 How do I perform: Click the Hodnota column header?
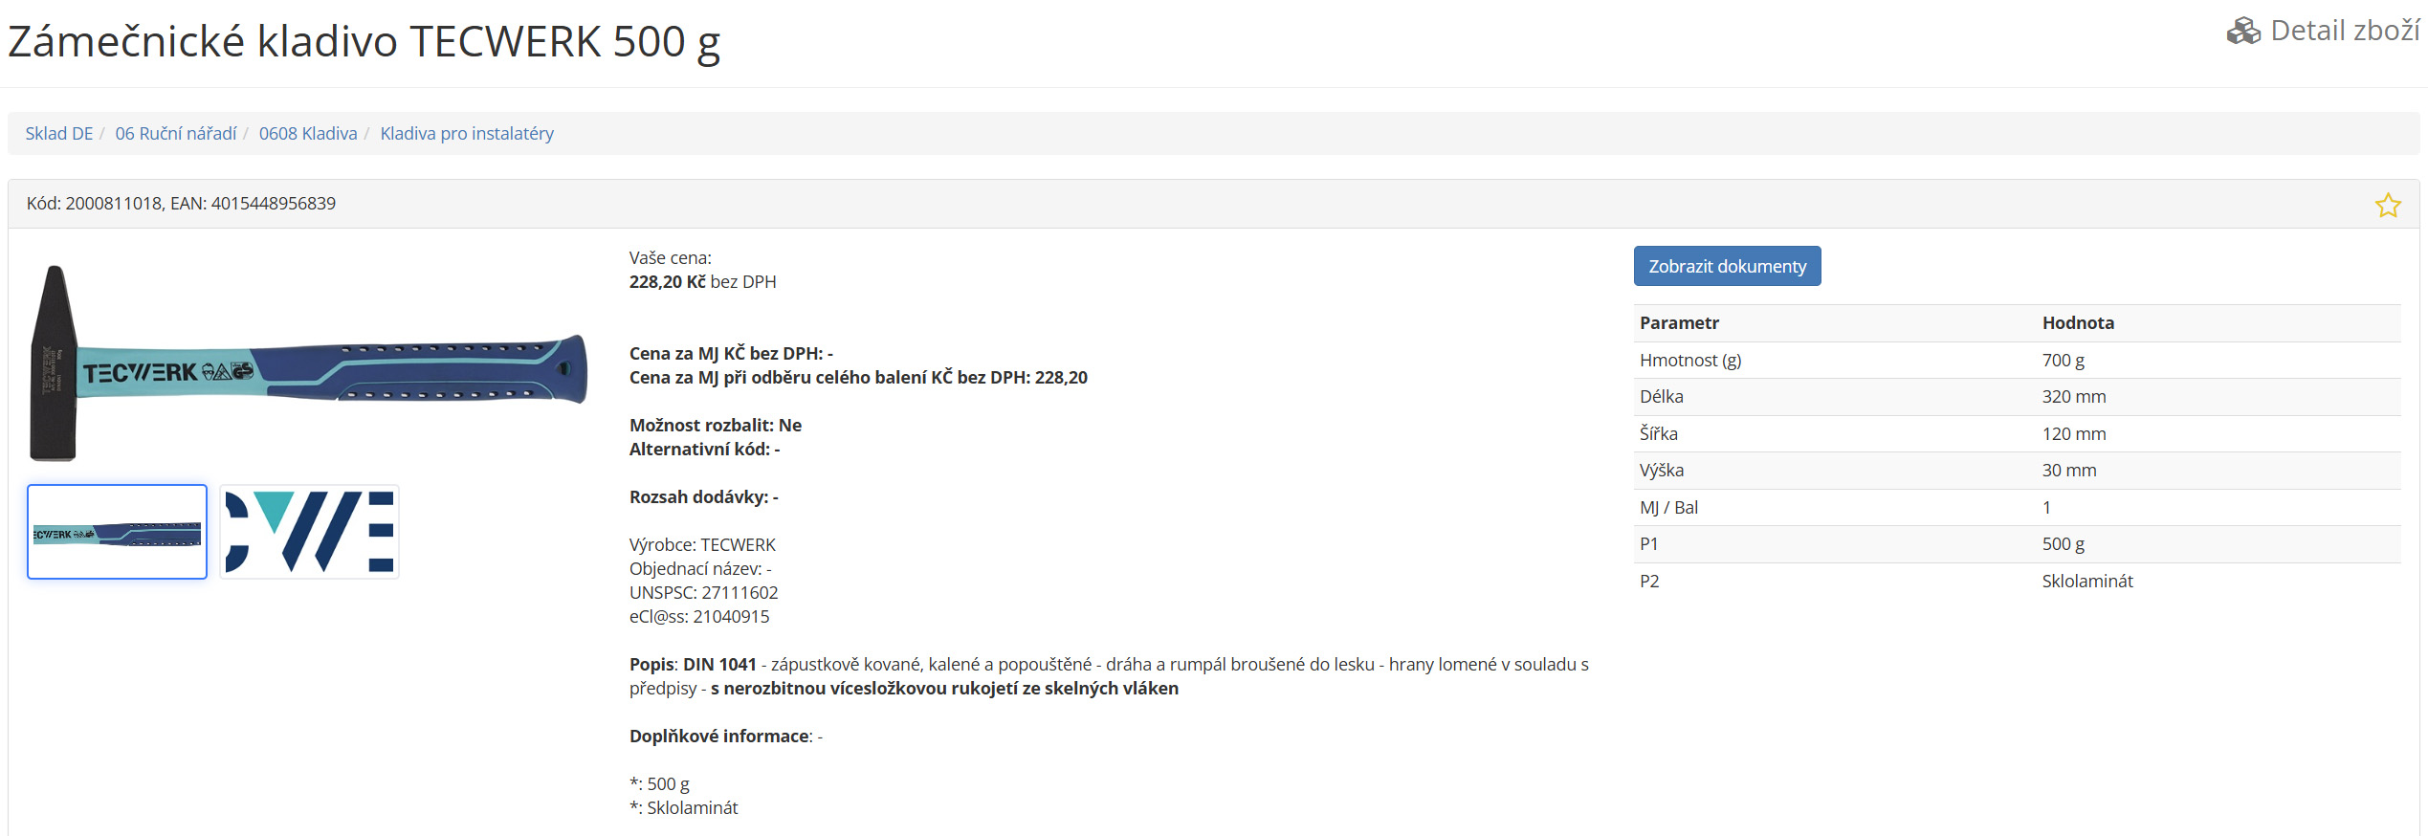click(2078, 323)
